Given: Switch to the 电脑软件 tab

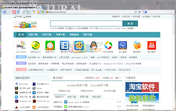Looking at the screenshot, I should [59, 97].
